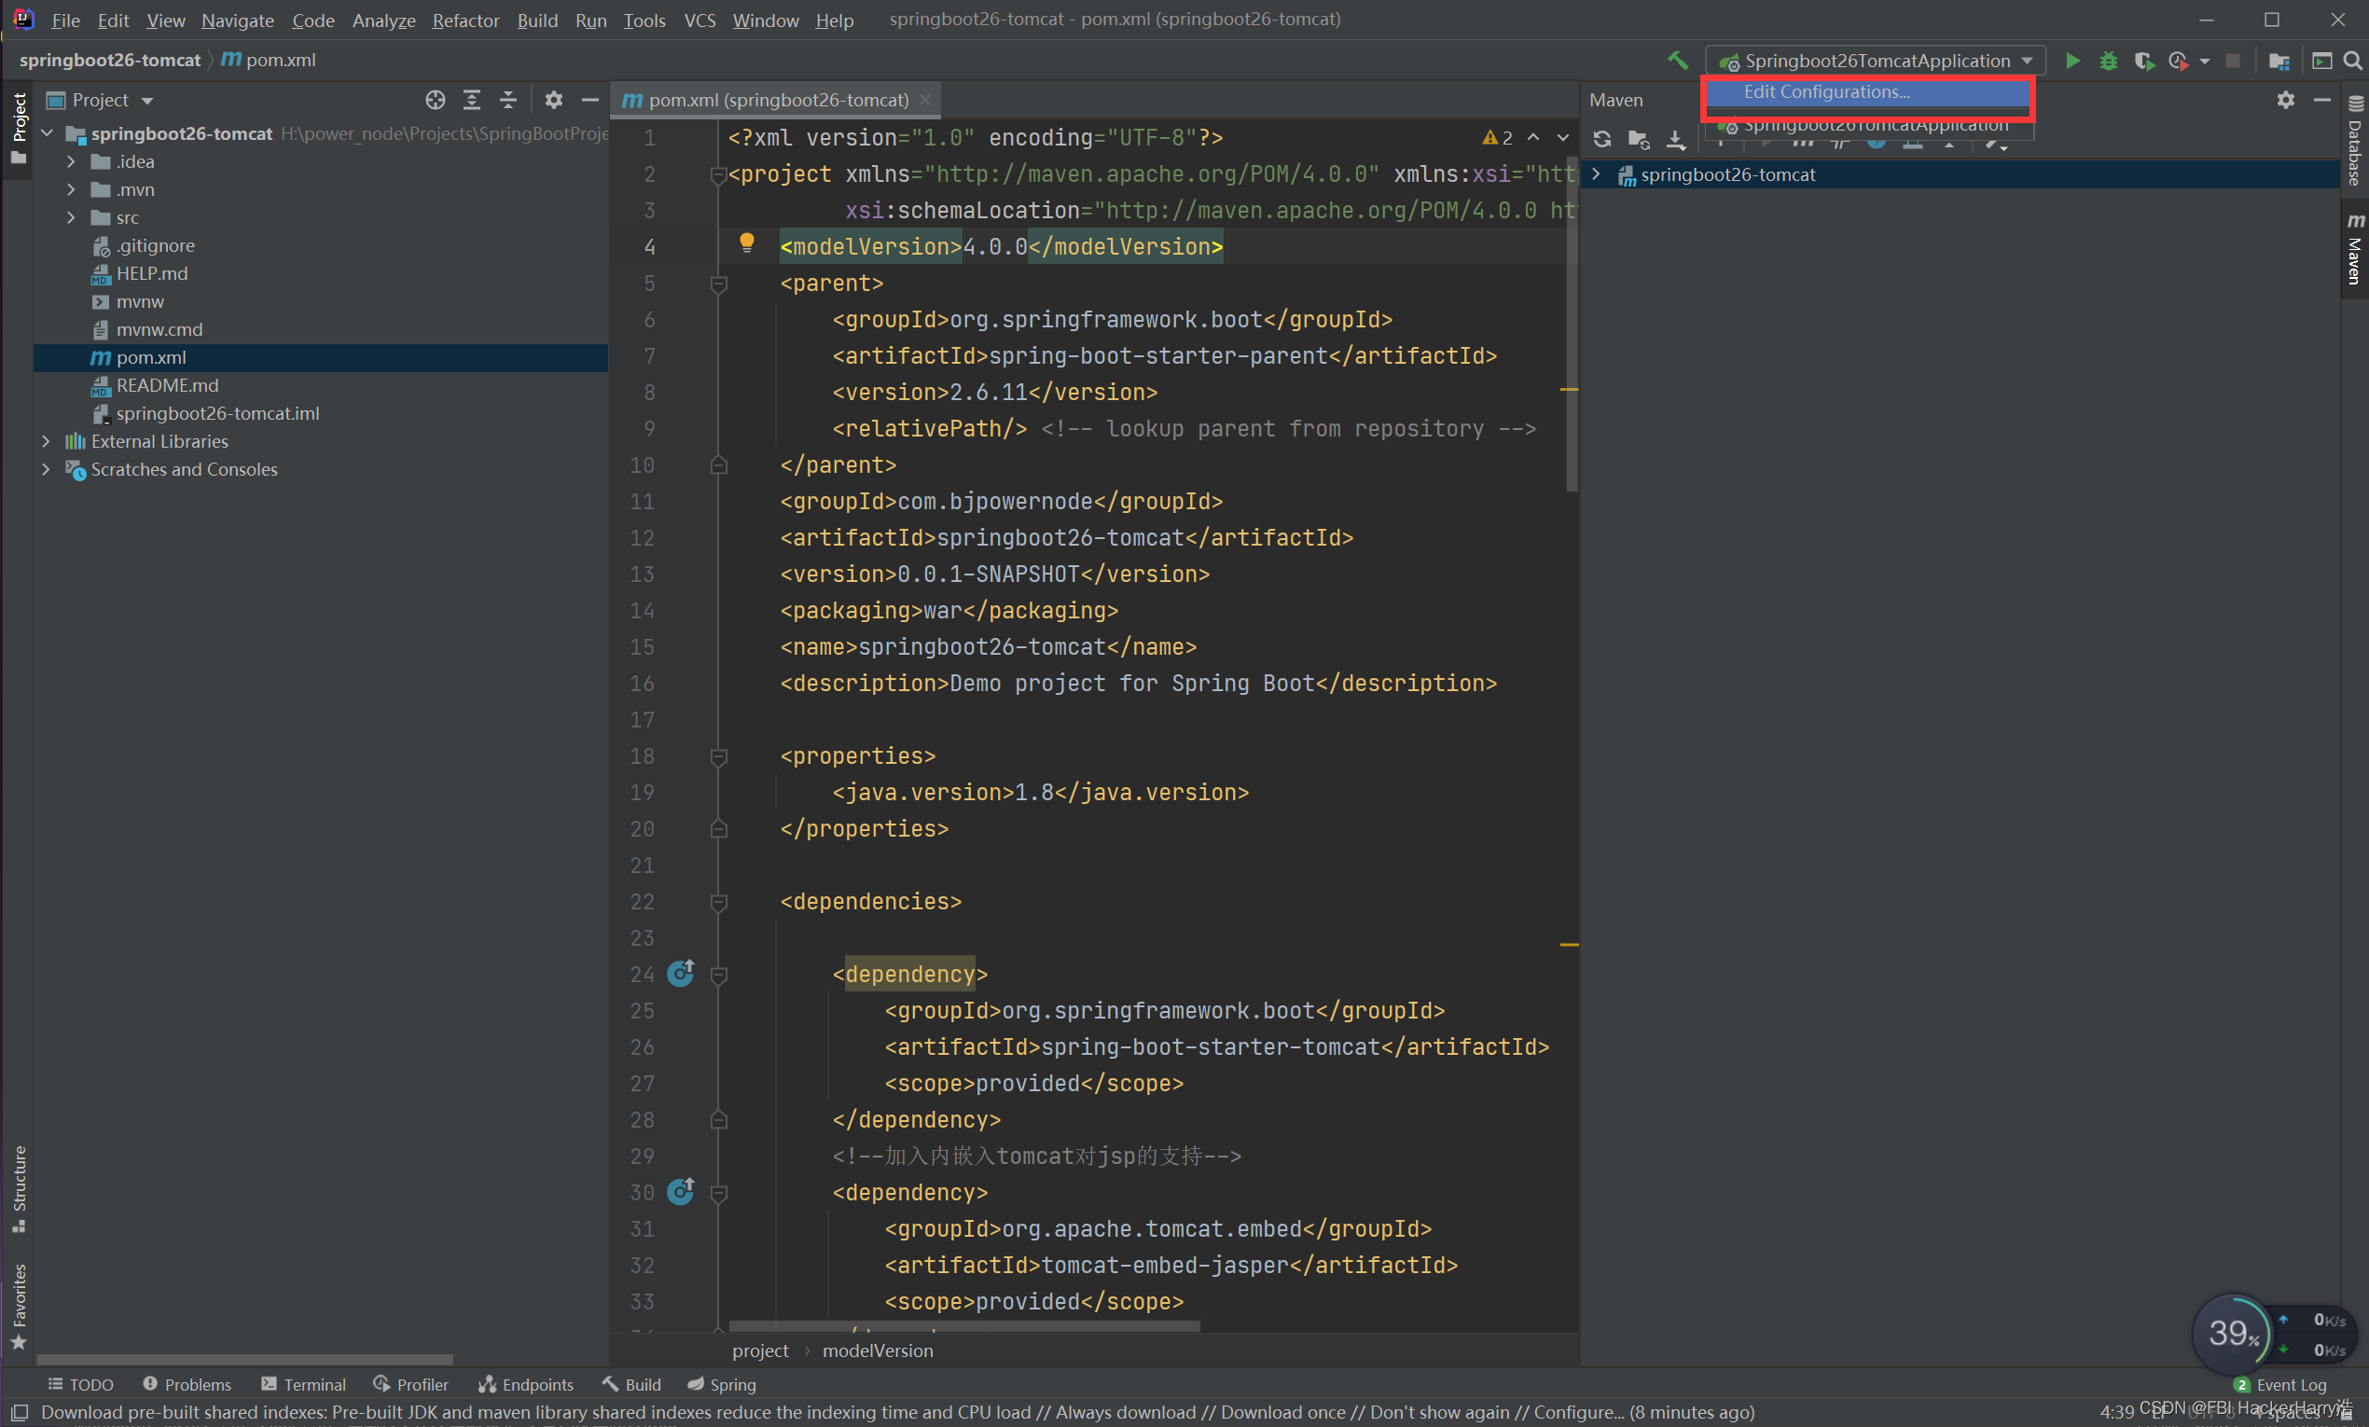Collapse the springboot26-tomcat project root
The image size is (2369, 1427).
click(x=46, y=133)
